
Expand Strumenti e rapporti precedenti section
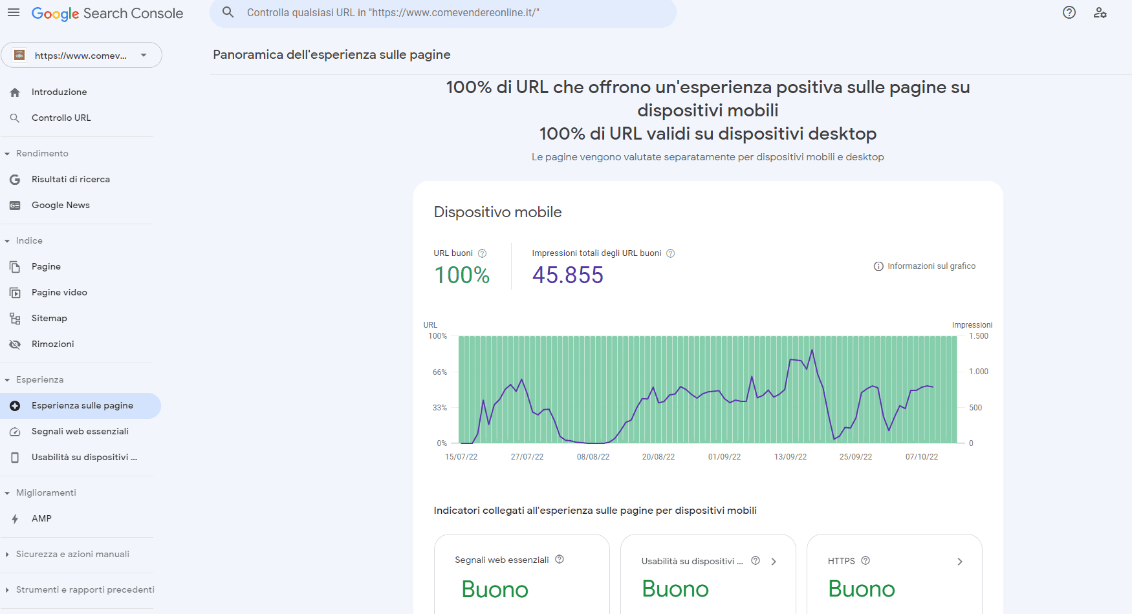[7, 589]
